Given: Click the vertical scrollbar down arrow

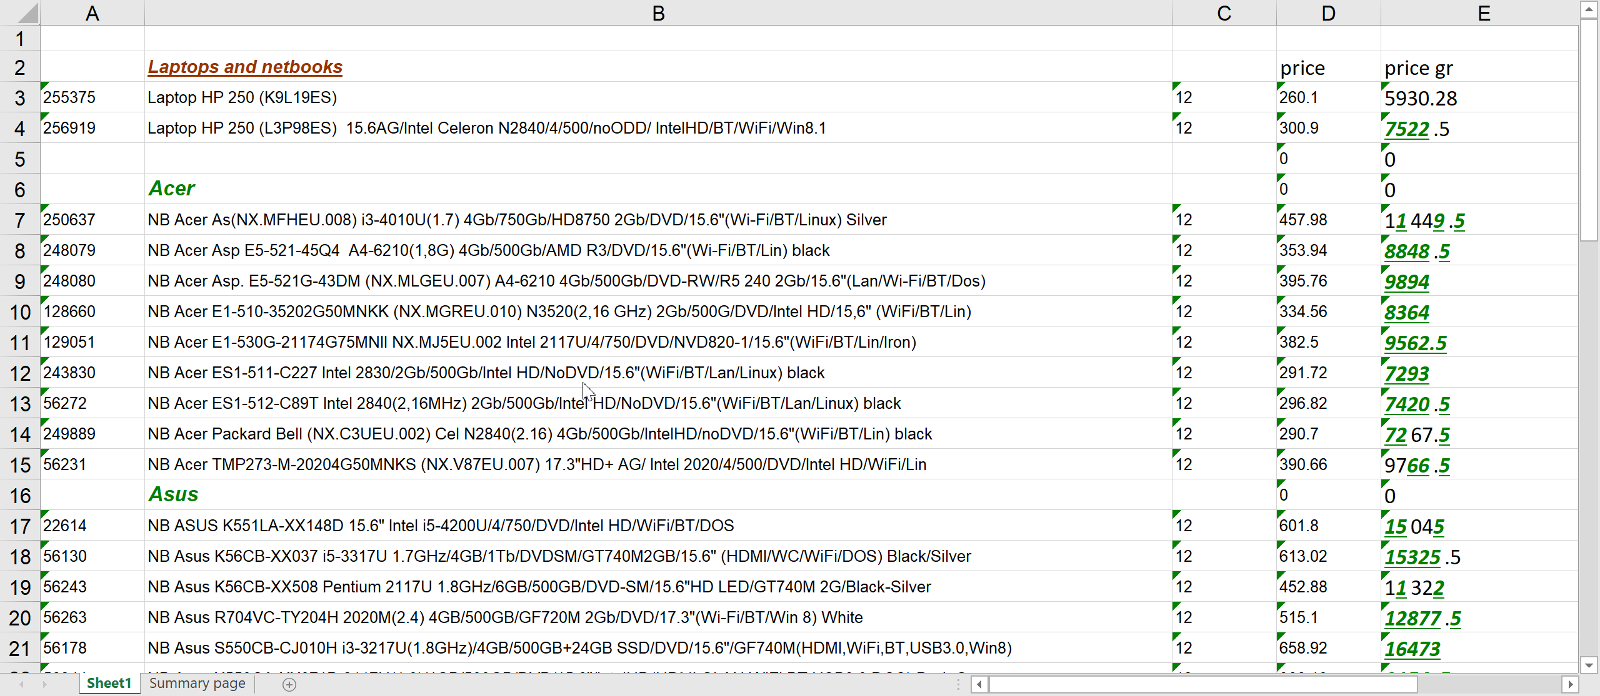Looking at the screenshot, I should 1589,665.
